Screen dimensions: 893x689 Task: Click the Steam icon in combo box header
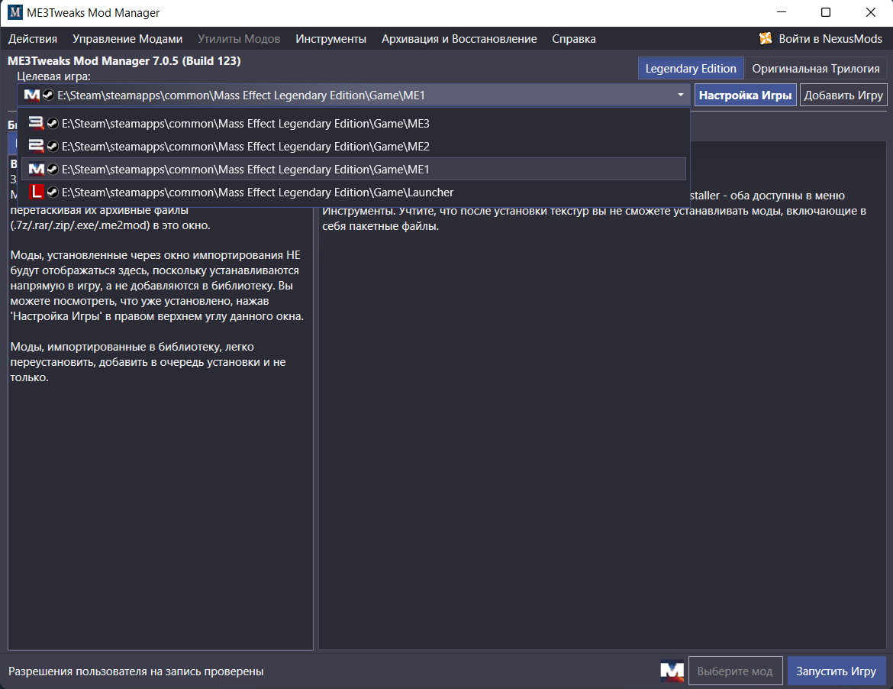coord(48,95)
